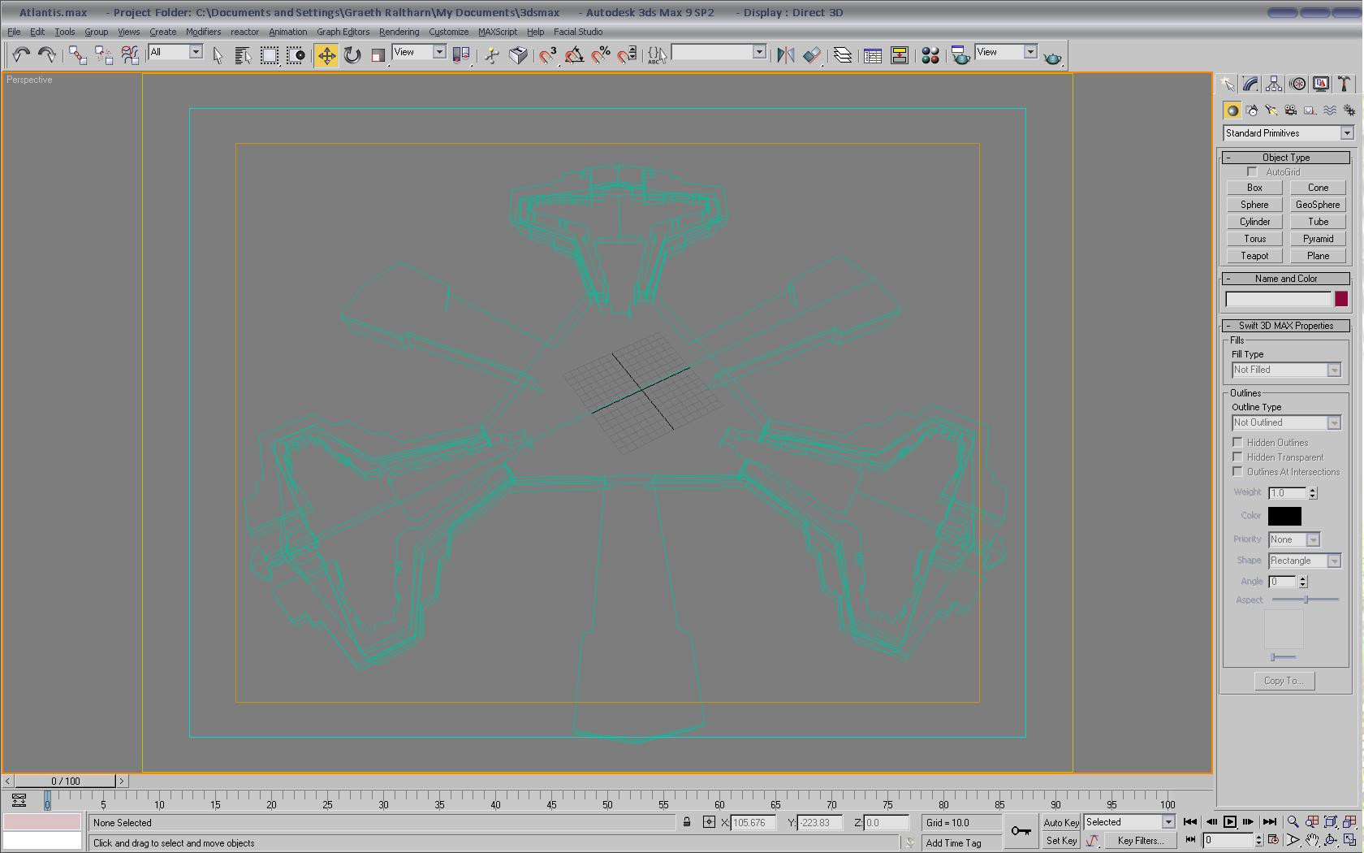The width and height of the screenshot is (1364, 853).
Task: Switch to the Hierarchy panel tab icon
Action: (1274, 84)
